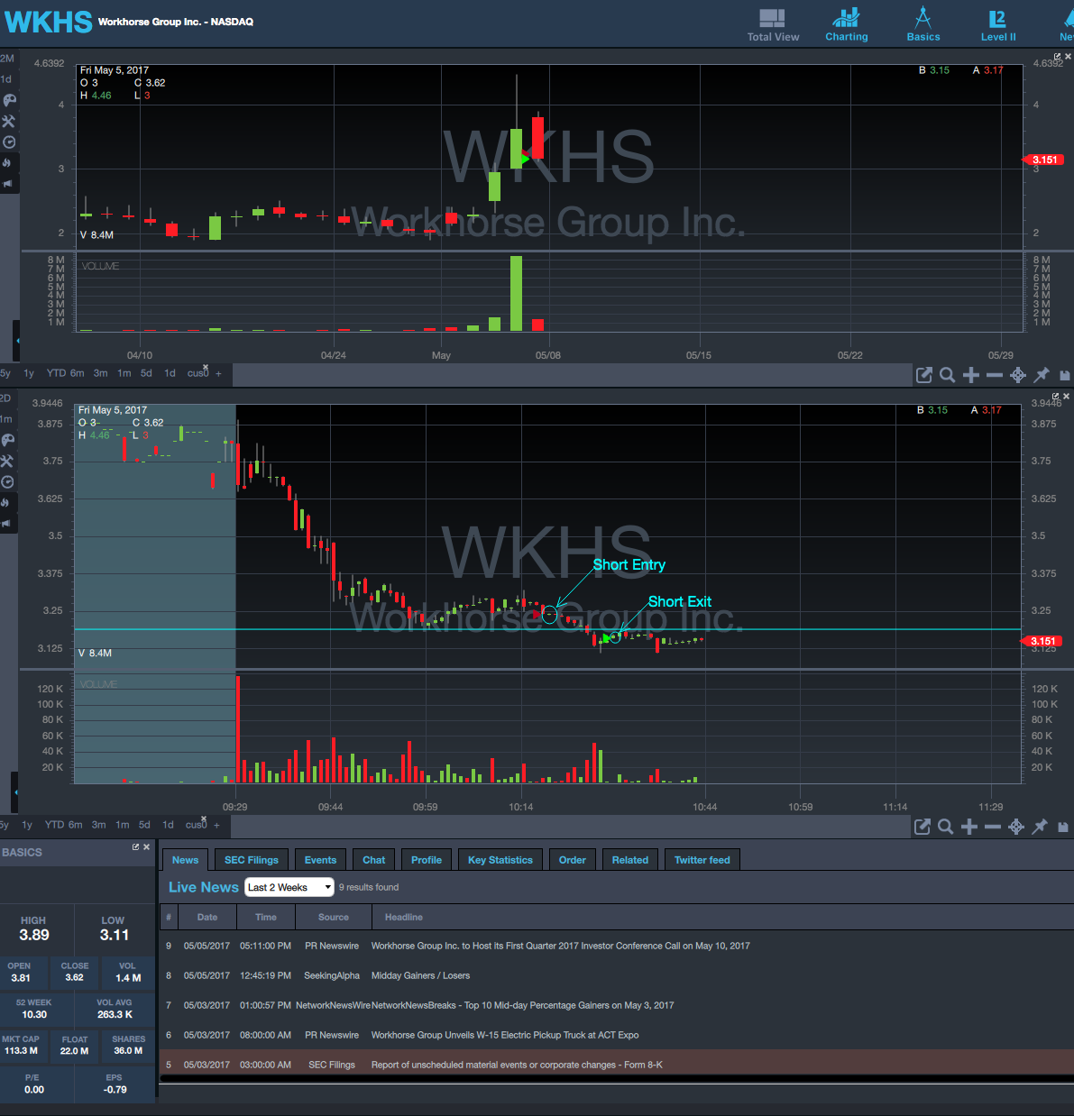Screen dimensions: 1074x1116
Task: Add a custom range with plus on the intraday chart
Action: pyautogui.click(x=216, y=825)
